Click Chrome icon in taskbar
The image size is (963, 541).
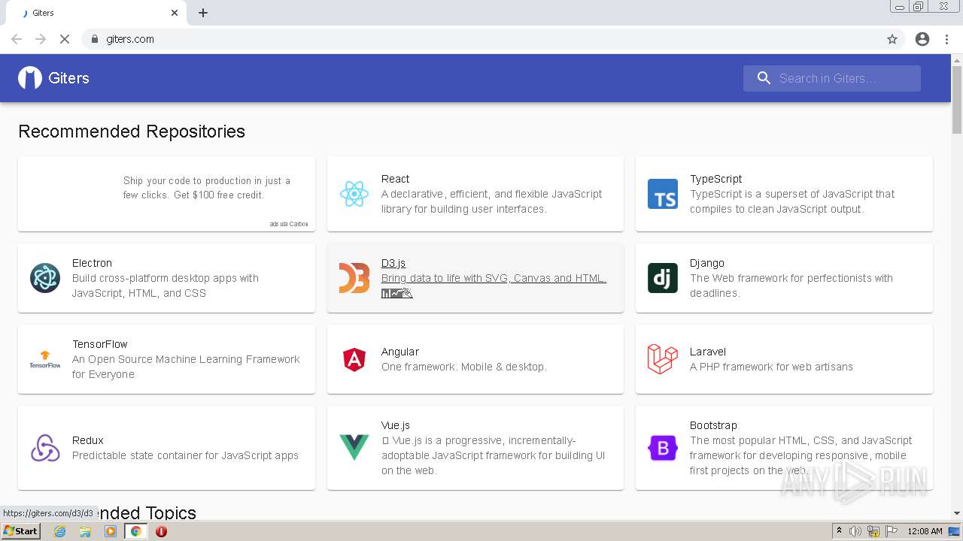coord(135,531)
